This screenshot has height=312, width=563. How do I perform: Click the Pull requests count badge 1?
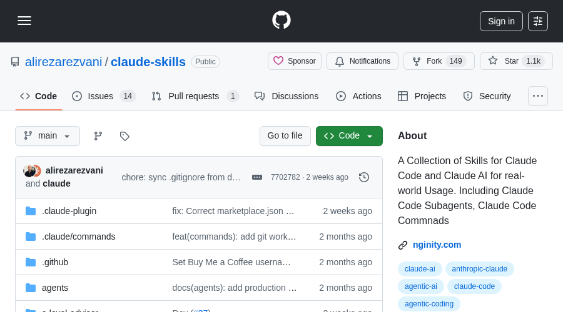click(233, 96)
